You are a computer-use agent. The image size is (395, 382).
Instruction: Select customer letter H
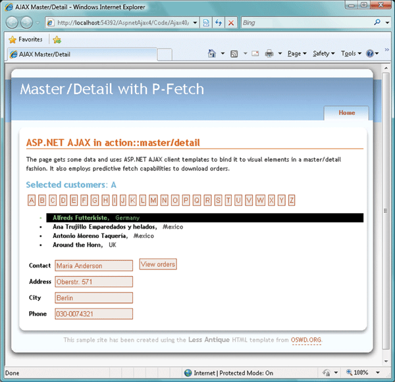point(105,201)
